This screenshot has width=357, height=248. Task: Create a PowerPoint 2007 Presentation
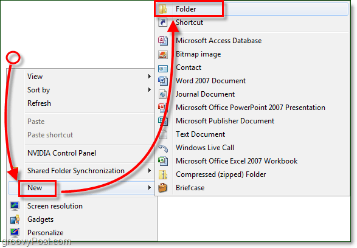click(x=252, y=108)
